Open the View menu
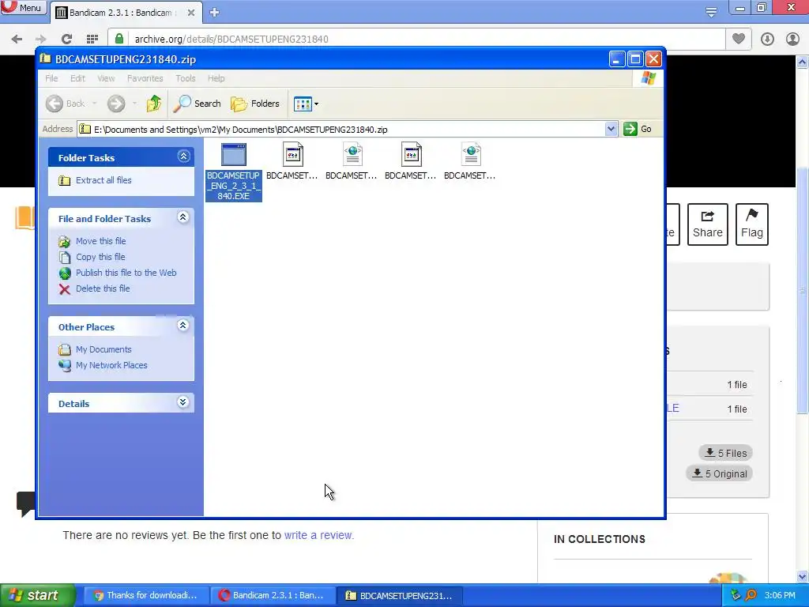 (107, 78)
